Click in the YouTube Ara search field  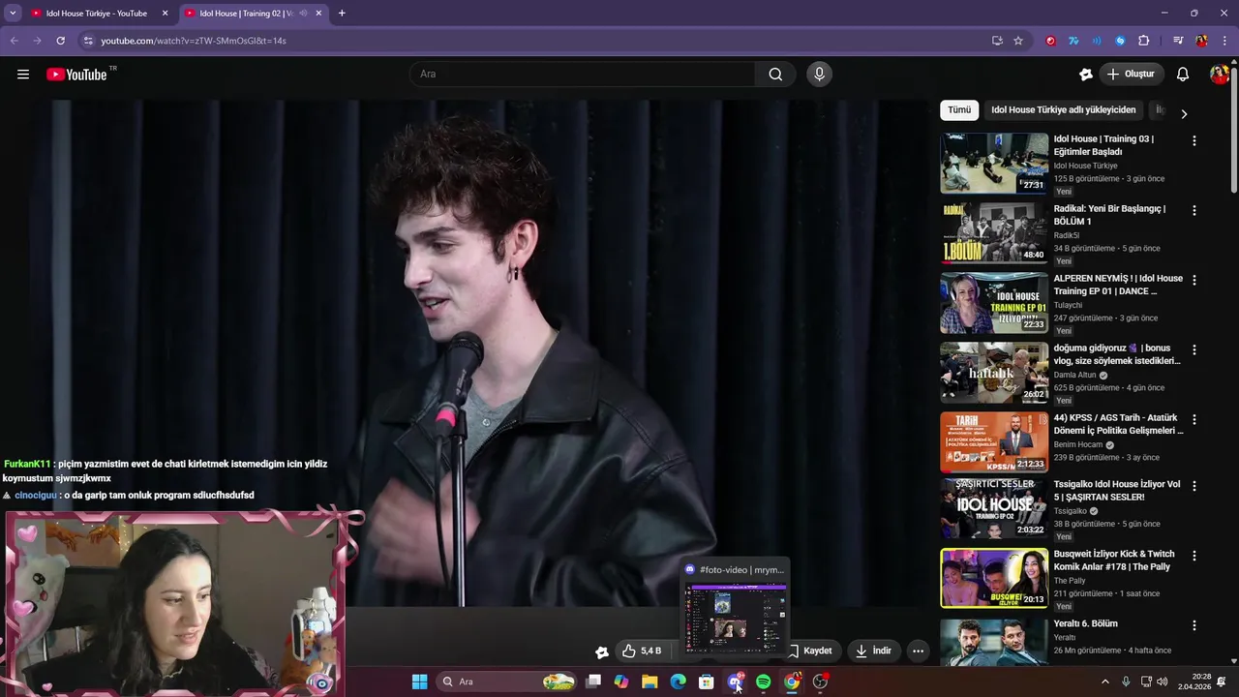[582, 75]
